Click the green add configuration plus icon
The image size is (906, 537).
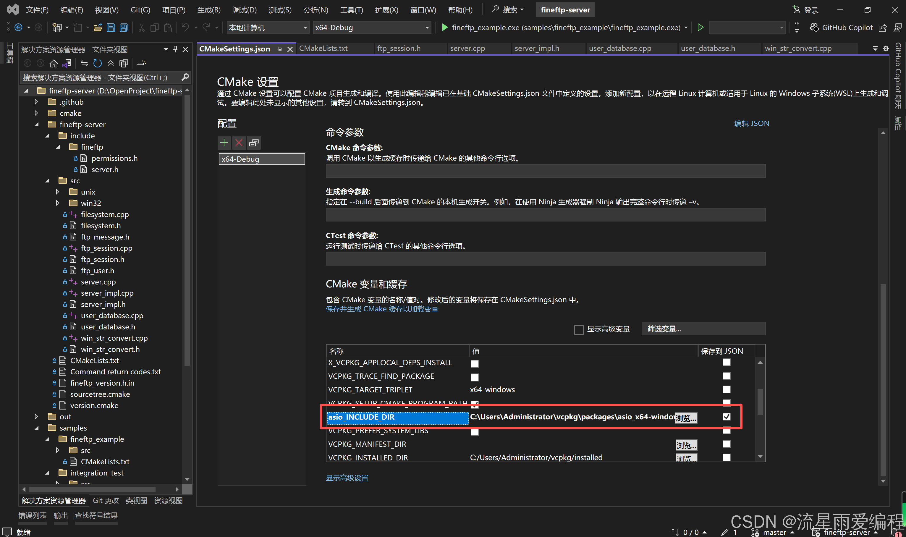[224, 143]
